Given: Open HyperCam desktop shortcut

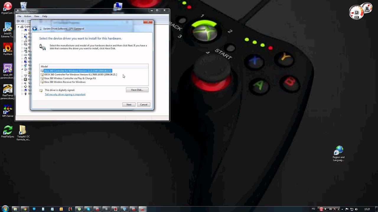Looking at the screenshot, I should click(7, 8).
